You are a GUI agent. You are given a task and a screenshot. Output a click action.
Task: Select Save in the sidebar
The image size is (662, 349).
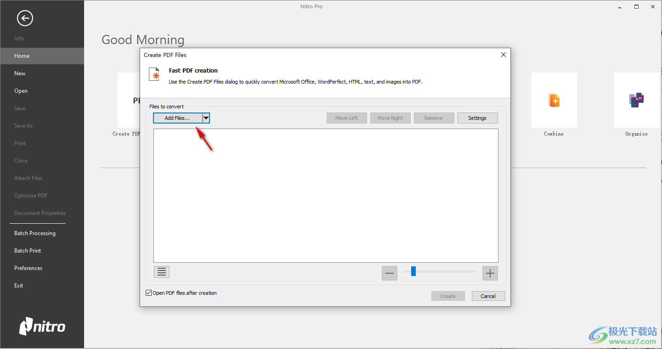tap(20, 108)
